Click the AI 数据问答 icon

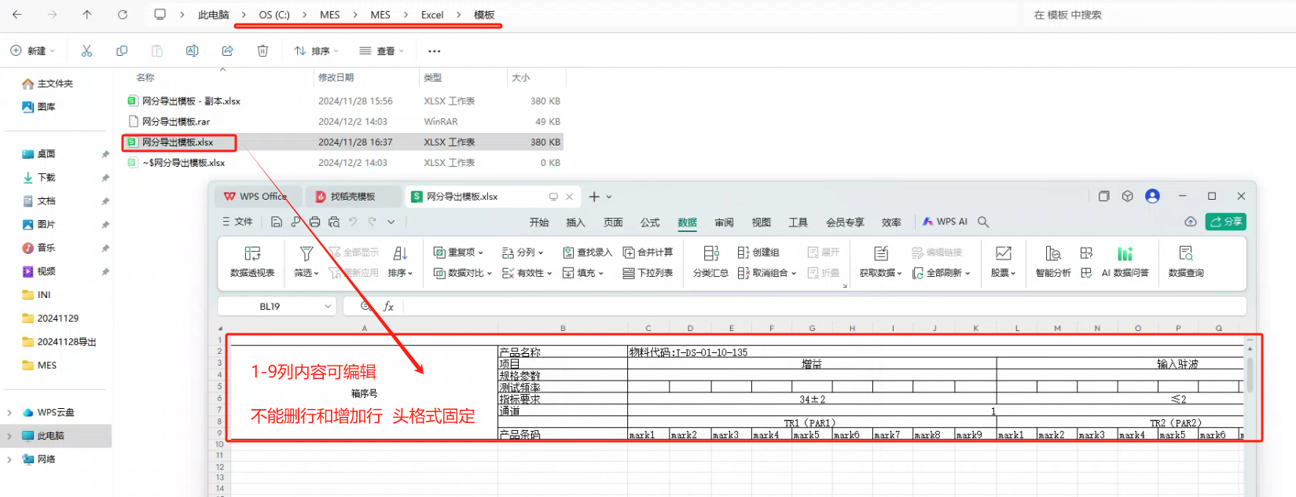(1125, 261)
